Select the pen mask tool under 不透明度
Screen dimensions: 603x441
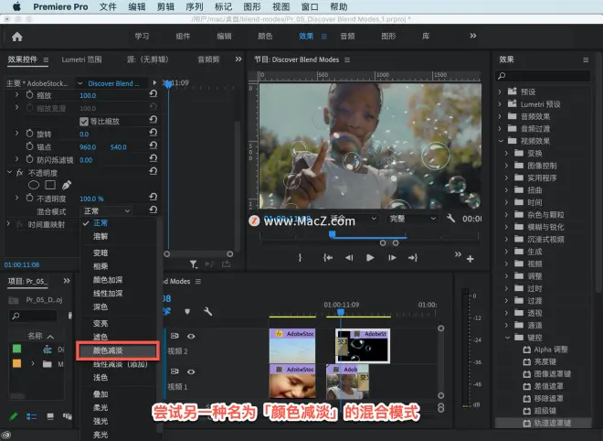coord(67,185)
